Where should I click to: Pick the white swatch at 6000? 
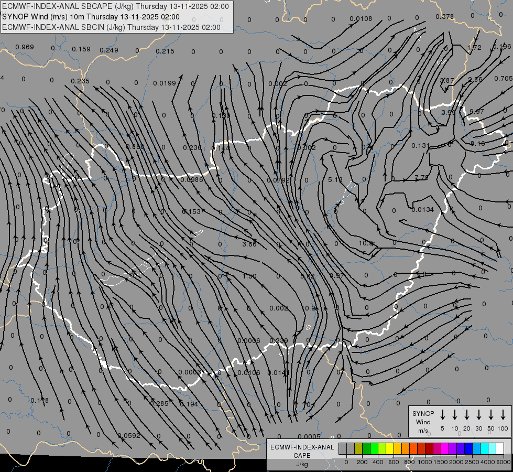(499, 448)
